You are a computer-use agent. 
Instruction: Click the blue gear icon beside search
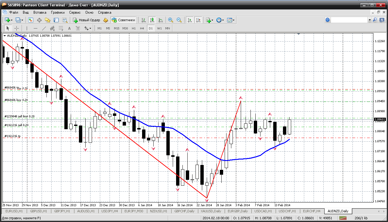328,20
